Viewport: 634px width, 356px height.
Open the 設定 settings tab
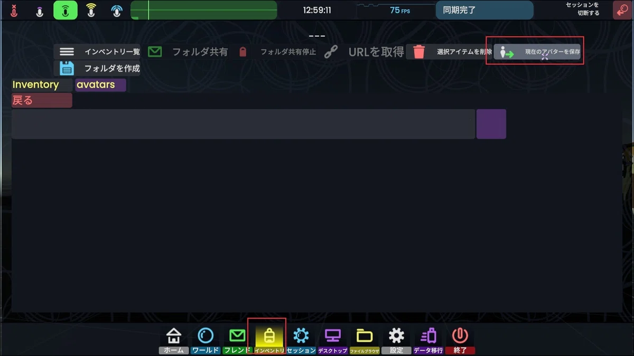[x=396, y=340]
